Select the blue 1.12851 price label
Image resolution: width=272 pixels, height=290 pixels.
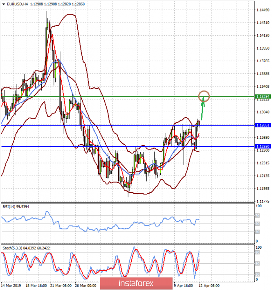(x=263, y=125)
